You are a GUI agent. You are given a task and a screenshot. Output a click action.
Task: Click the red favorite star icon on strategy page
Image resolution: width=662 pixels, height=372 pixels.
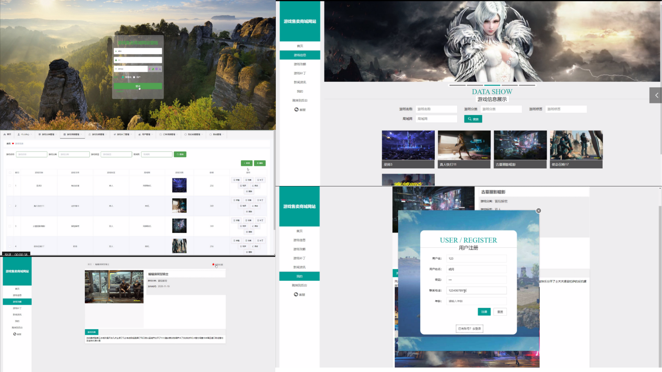click(213, 265)
